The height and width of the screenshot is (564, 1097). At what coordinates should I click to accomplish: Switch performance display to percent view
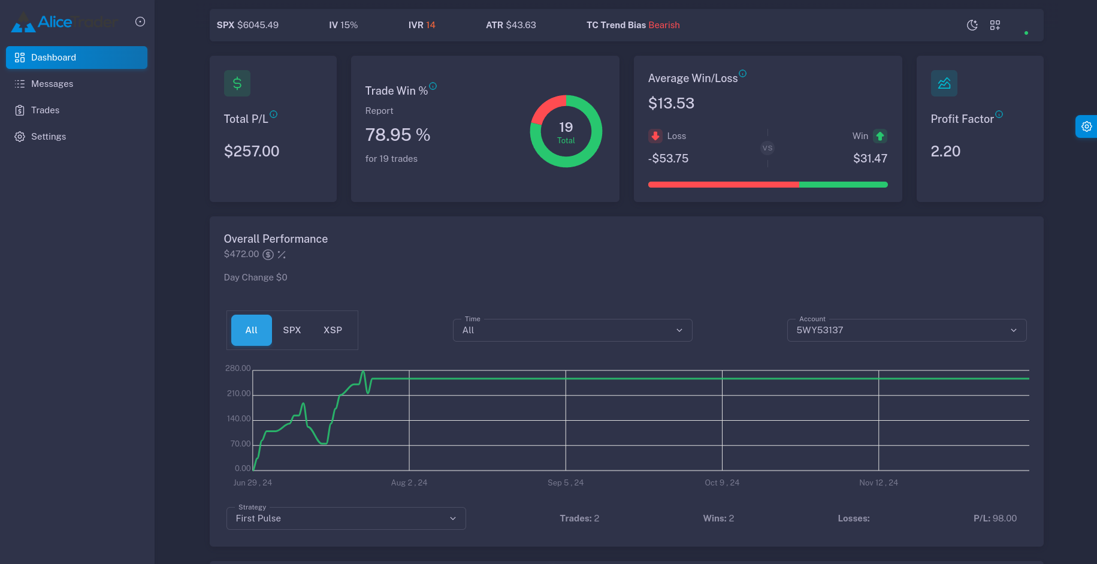click(282, 255)
